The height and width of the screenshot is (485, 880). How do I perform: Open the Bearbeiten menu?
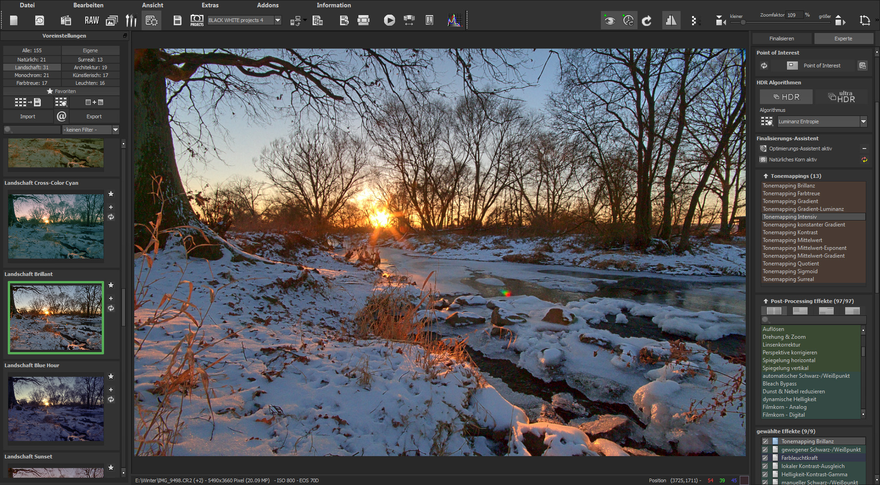[x=88, y=5]
